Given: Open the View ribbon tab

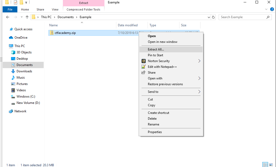Looking at the screenshot, I should 55,9.
